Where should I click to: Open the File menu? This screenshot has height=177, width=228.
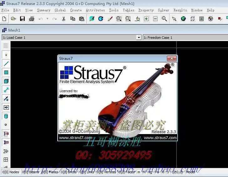point(5,10)
